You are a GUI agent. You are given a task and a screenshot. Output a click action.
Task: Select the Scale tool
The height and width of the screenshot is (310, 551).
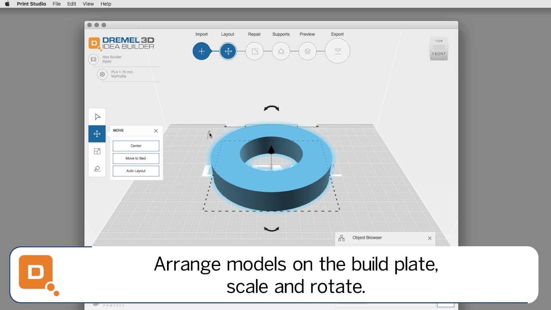pyautogui.click(x=97, y=151)
